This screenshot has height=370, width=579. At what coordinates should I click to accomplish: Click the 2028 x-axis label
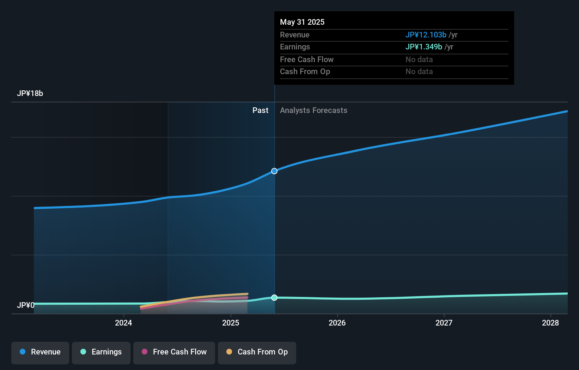[x=550, y=323]
